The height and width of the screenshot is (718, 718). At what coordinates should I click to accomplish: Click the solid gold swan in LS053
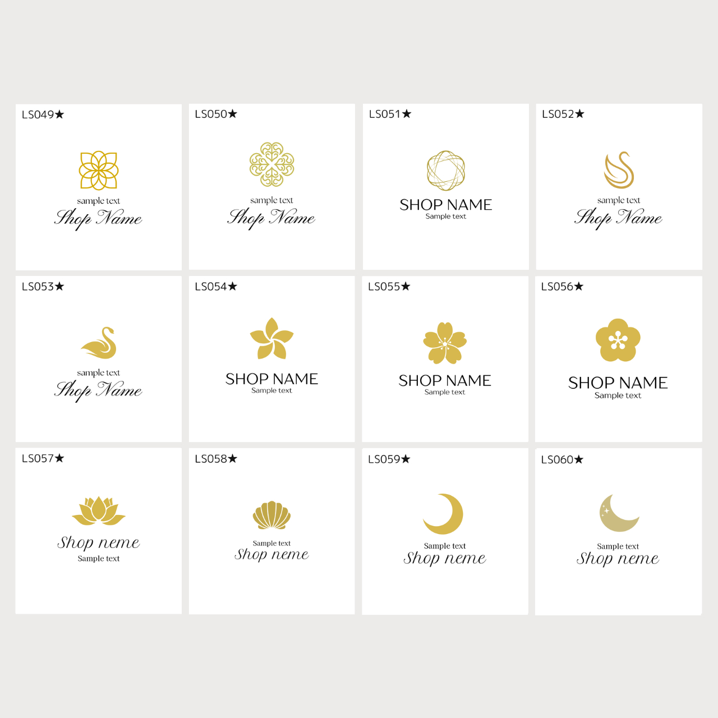tap(99, 343)
